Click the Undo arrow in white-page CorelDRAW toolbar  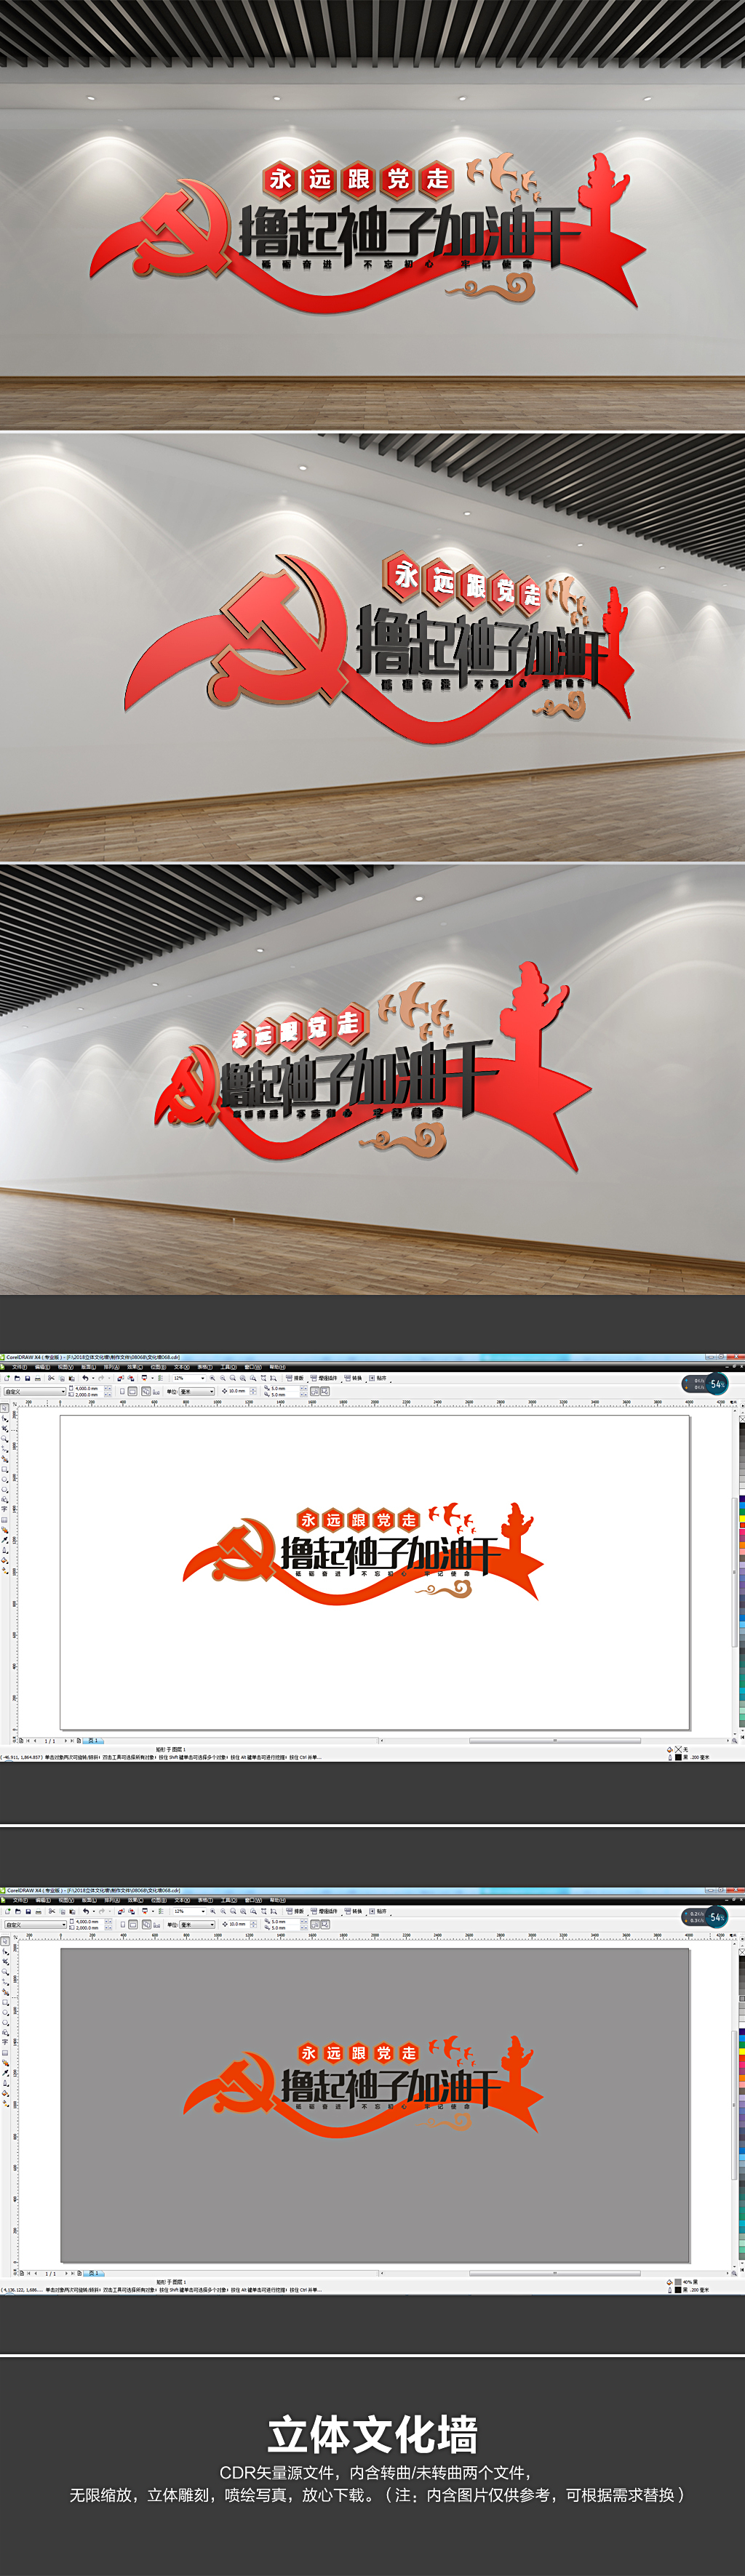(85, 1379)
